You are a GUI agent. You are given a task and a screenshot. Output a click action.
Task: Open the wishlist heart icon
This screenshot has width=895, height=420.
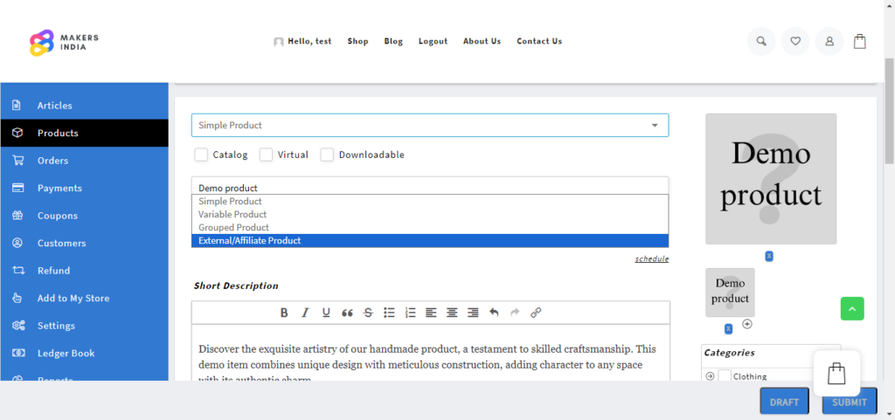coord(795,41)
